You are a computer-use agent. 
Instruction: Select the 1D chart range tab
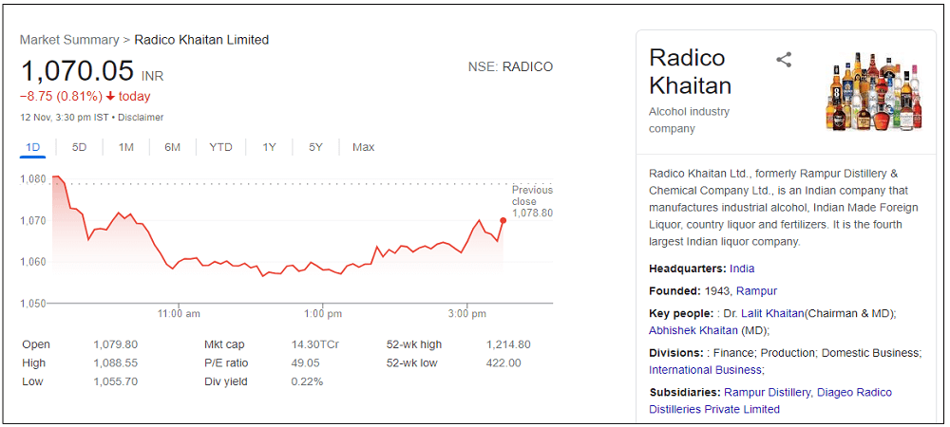tap(32, 147)
